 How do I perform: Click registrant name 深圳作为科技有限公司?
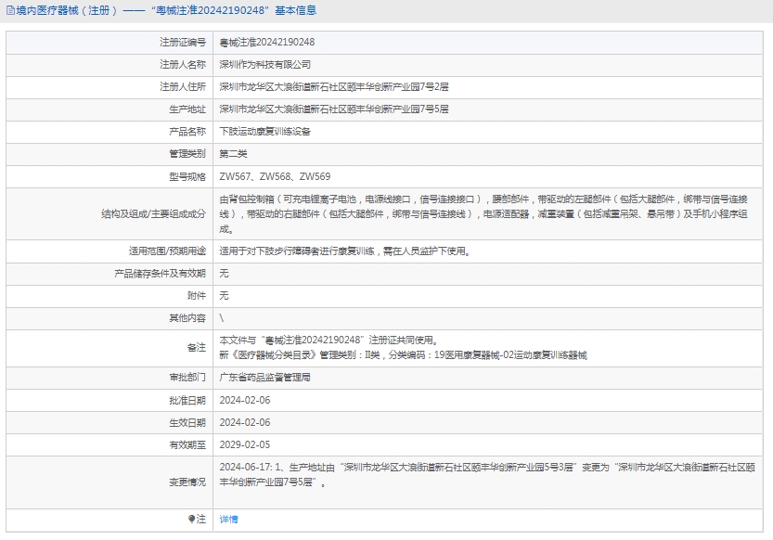coord(264,65)
